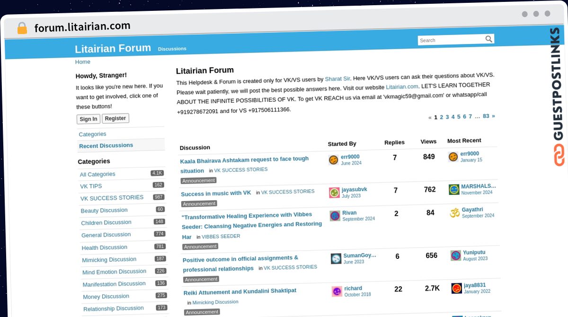Open Mimicking Discussion sidebar category
Image resolution: width=568 pixels, height=317 pixels.
click(109, 260)
